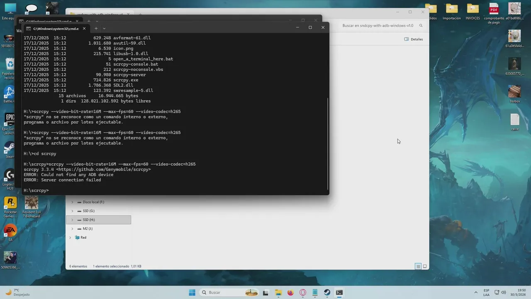The image size is (531, 299).
Task: Click taskbar Buscar search box
Action: coord(229,292)
